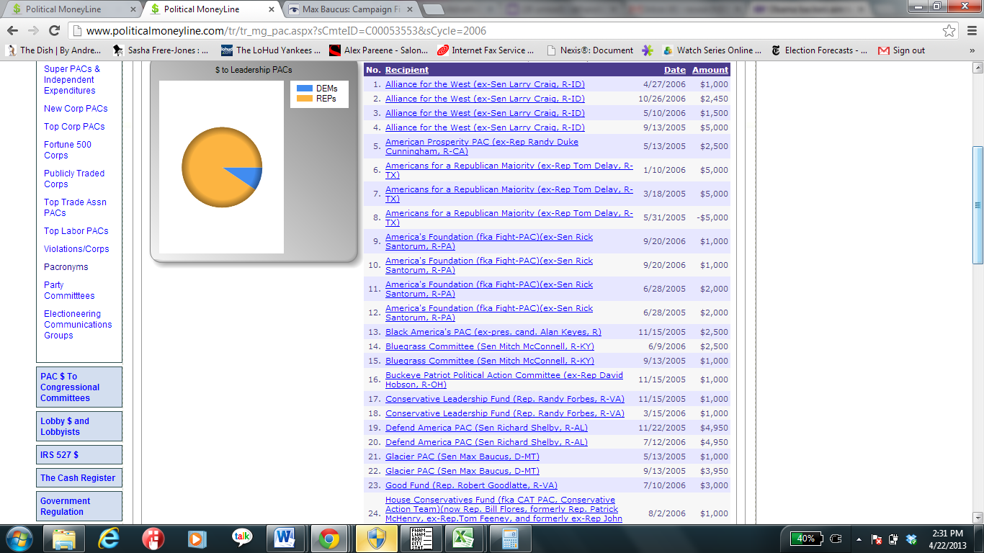Screen dimensions: 984x553
Task: Open the New Corp PACs link
Action: coord(76,109)
